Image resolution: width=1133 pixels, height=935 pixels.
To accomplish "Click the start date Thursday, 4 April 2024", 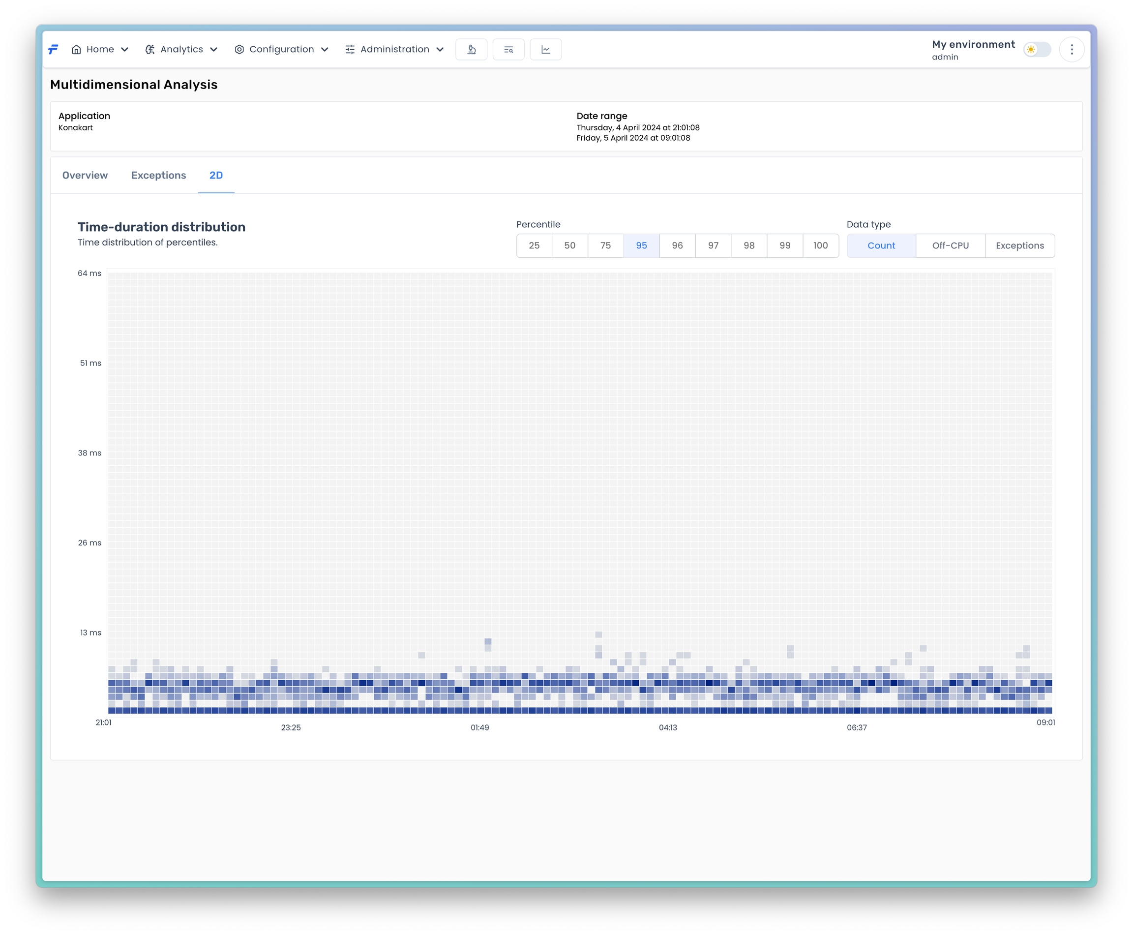I will 638,128.
